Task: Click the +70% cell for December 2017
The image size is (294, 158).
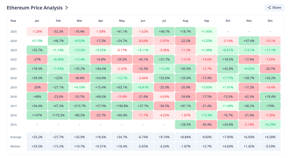Action: (x=270, y=106)
